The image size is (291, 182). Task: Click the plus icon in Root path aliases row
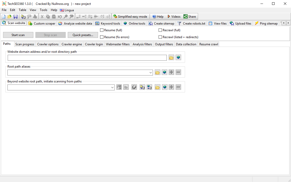pyautogui.click(x=171, y=72)
